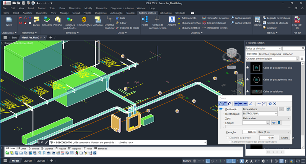Expand the Destinação dropdown
The width and height of the screenshot is (306, 164).
275,109
